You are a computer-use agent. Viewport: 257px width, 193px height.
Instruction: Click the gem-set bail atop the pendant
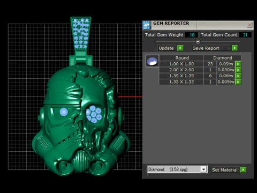81,34
